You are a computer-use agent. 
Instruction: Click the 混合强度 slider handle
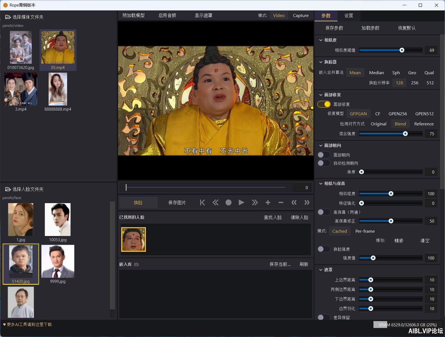405,134
